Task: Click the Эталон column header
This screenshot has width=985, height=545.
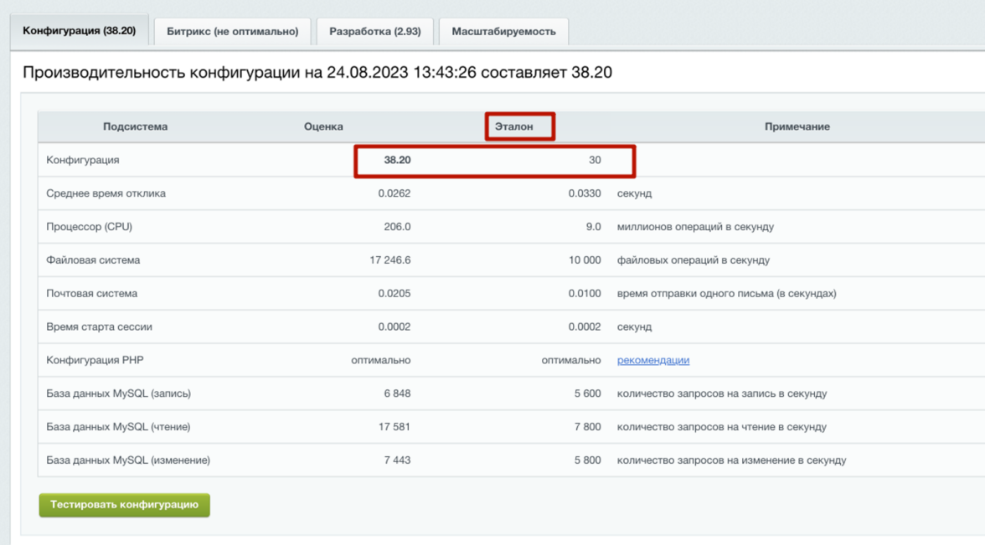Action: tap(513, 126)
